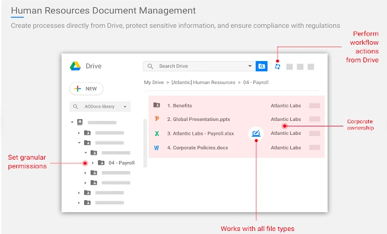
Task: Open the Search Drive options dropdown arrow
Action: click(250, 66)
